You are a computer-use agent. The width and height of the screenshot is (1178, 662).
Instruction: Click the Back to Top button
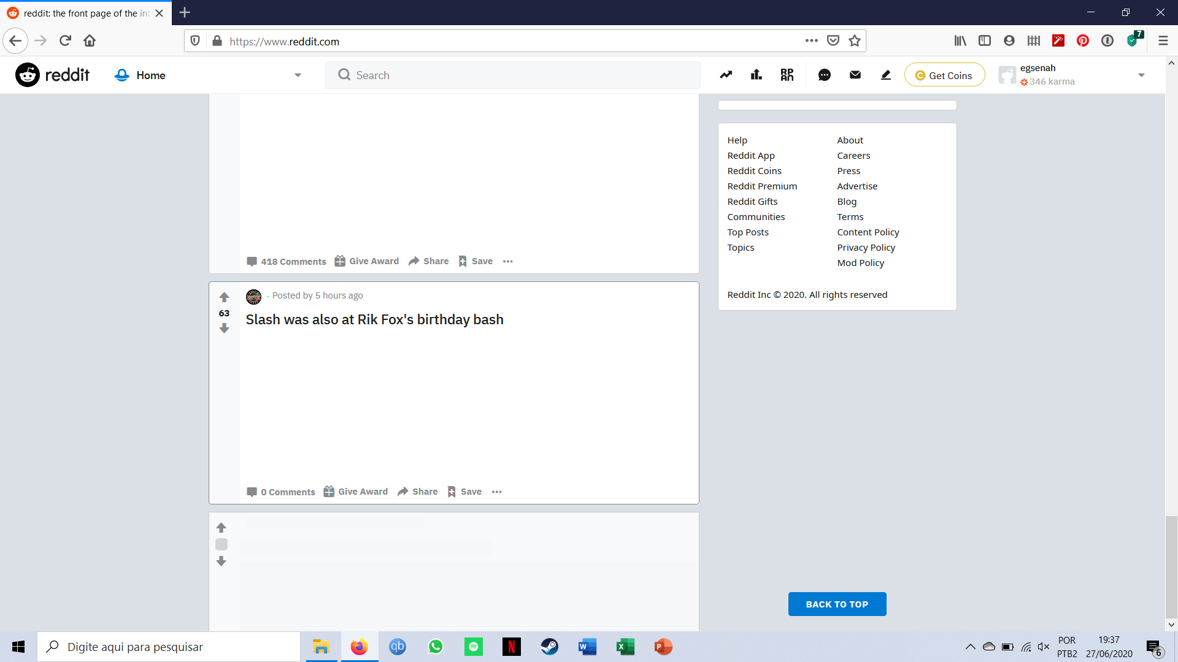coord(837,604)
